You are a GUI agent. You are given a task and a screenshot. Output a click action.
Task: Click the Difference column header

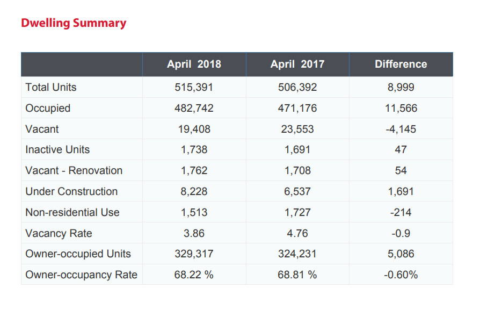[x=401, y=64]
